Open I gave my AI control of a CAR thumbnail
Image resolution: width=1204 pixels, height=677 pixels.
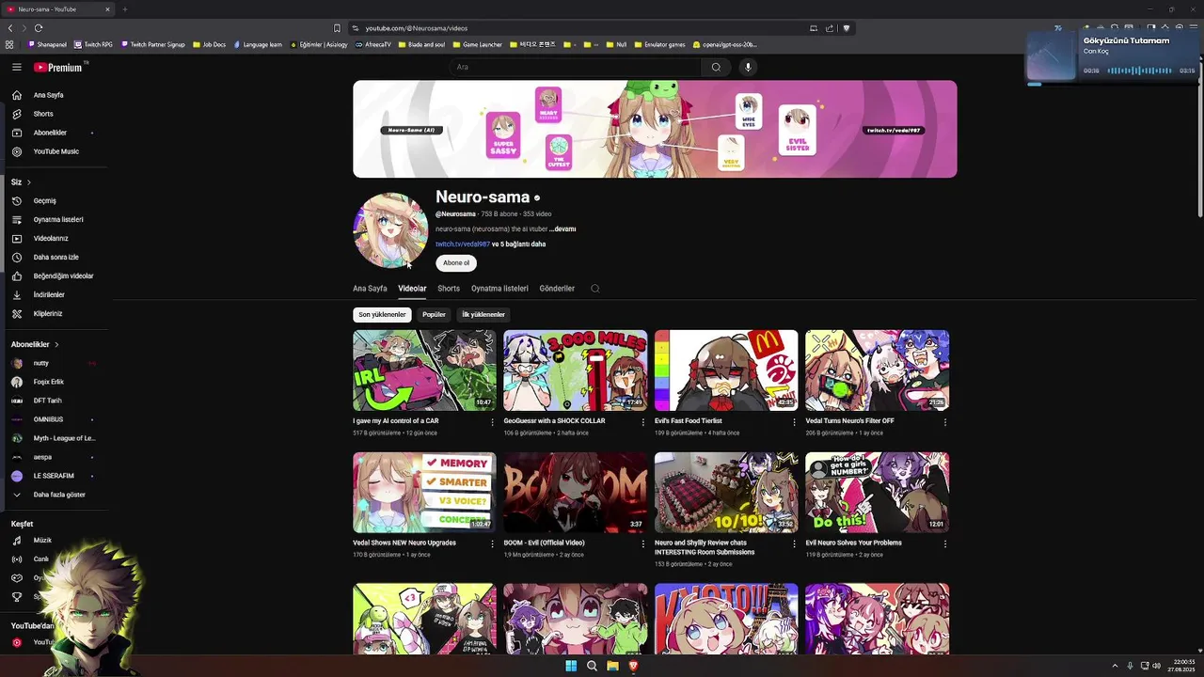[x=424, y=370]
